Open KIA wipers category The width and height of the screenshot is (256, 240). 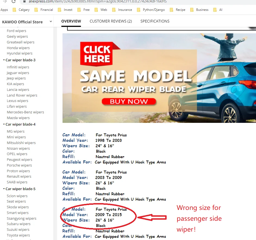[15, 84]
